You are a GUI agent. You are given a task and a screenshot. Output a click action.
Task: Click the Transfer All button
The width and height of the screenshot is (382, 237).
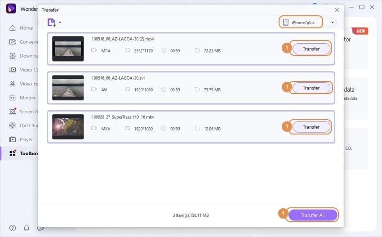[x=313, y=215]
